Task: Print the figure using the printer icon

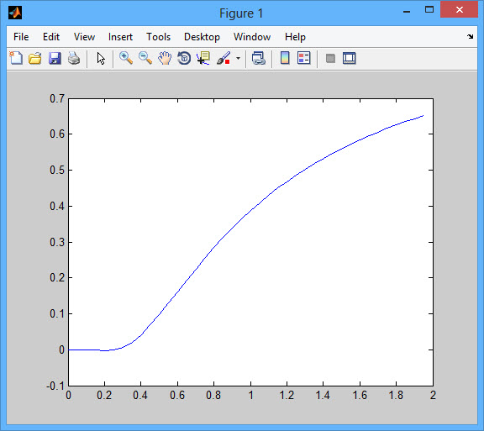Action: point(74,58)
